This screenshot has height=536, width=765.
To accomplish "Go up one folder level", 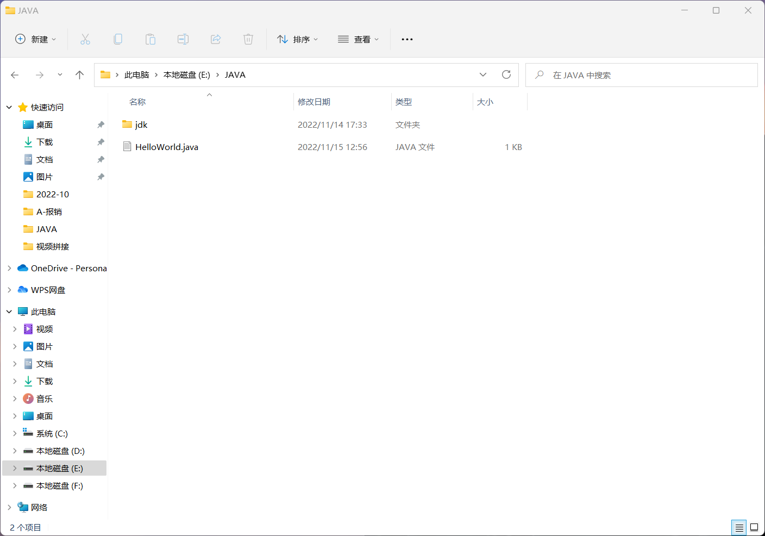I will tap(80, 75).
